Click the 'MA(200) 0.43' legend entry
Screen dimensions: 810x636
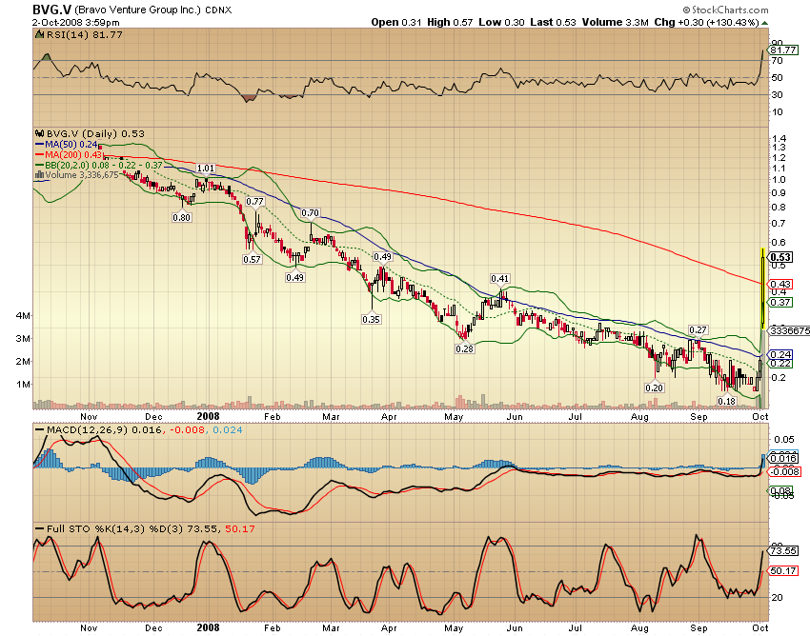click(70, 155)
